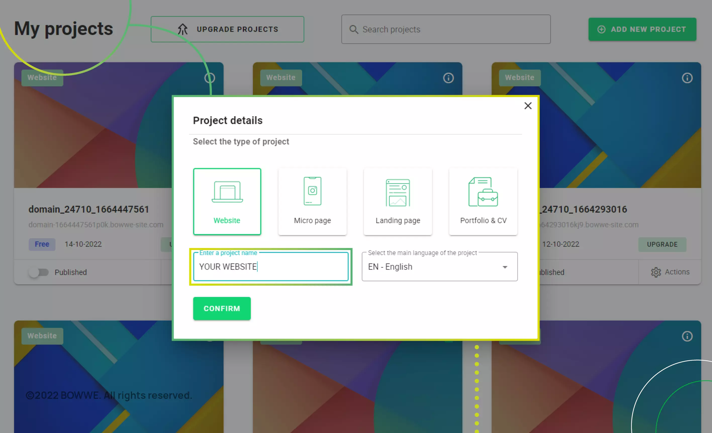Open info icon on the top right project card
Viewport: 712px width, 433px height.
pos(687,78)
